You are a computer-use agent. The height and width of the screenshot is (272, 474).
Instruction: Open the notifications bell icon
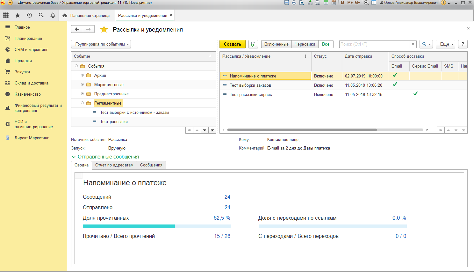(x=53, y=15)
